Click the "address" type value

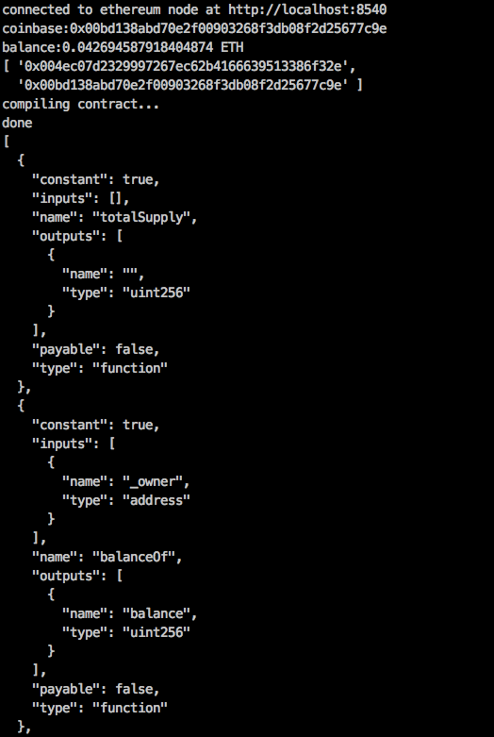pyautogui.click(x=156, y=500)
